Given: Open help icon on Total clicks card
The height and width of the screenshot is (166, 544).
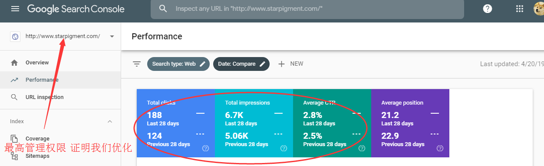Looking at the screenshot, I should [x=206, y=148].
